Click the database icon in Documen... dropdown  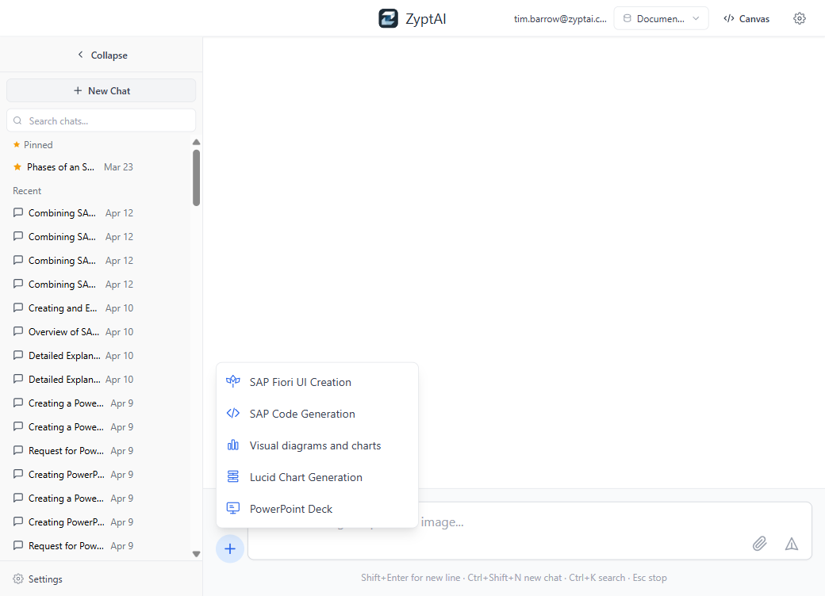(x=627, y=18)
